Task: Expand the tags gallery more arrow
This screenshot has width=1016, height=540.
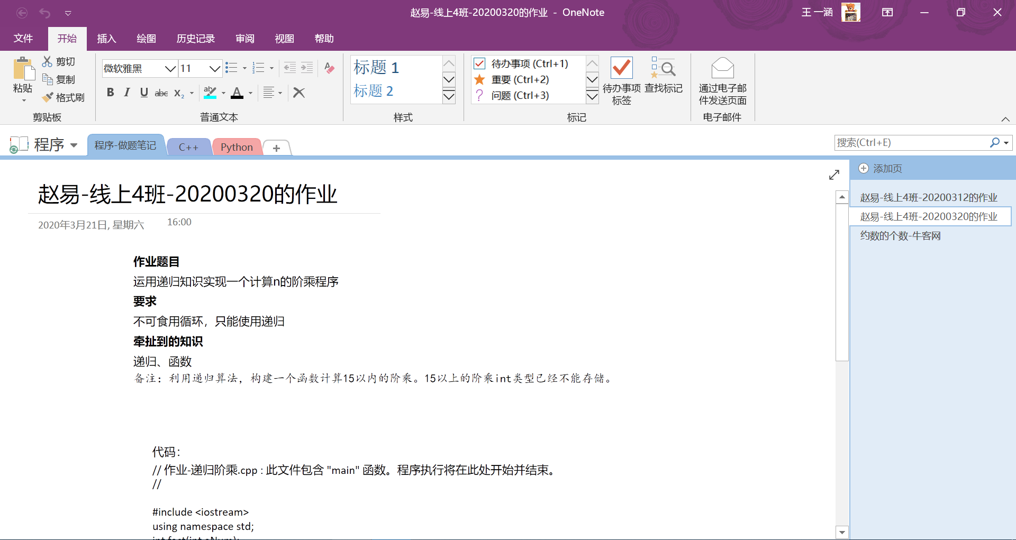Action: [x=592, y=96]
